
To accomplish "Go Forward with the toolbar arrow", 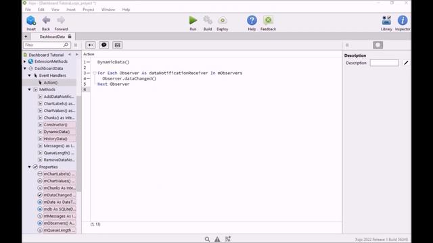I will click(61, 20).
